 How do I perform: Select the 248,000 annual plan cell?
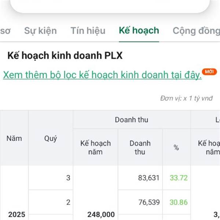101,214
